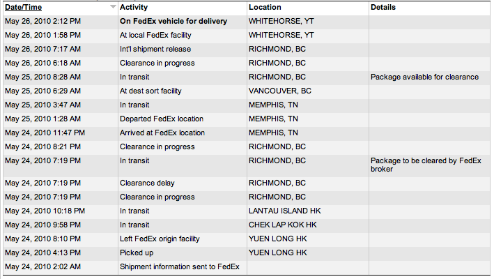The width and height of the screenshot is (494, 279).
Task: Select the Activity column header
Action: click(134, 7)
